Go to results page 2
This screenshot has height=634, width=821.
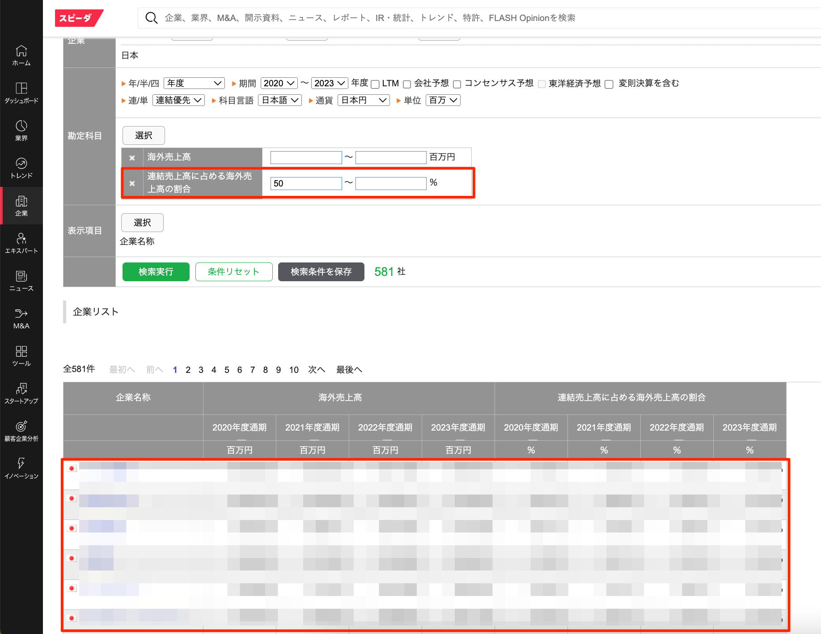[188, 370]
